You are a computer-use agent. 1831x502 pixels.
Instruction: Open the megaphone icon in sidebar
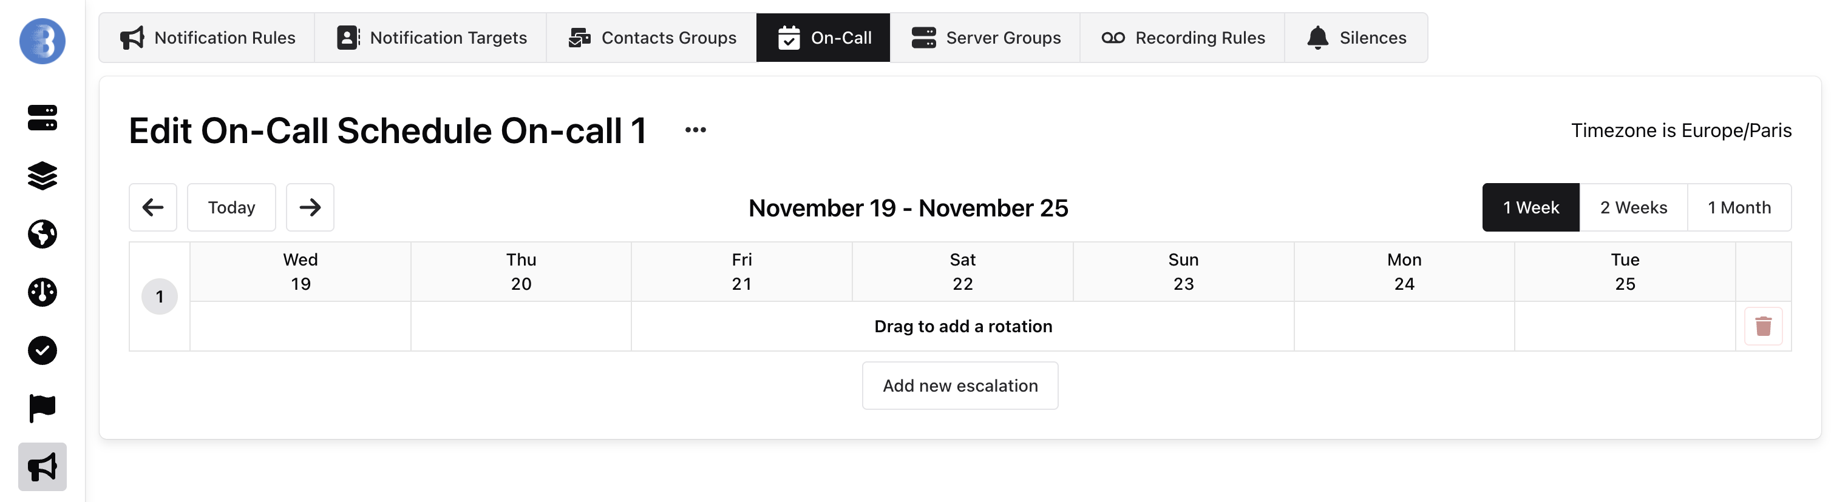tap(42, 467)
